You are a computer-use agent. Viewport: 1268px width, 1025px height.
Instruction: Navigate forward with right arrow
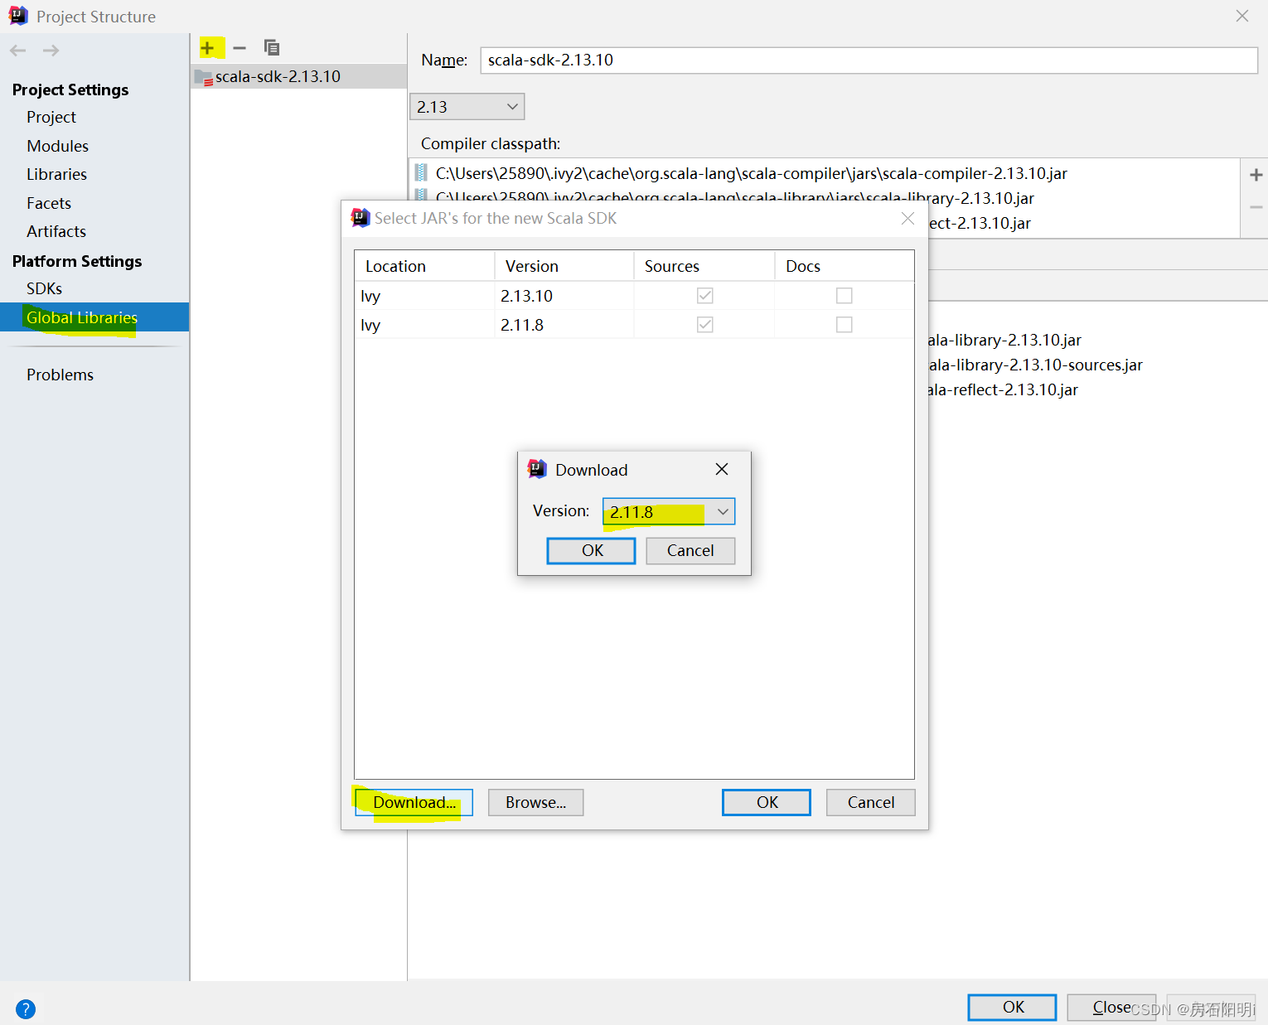[51, 51]
